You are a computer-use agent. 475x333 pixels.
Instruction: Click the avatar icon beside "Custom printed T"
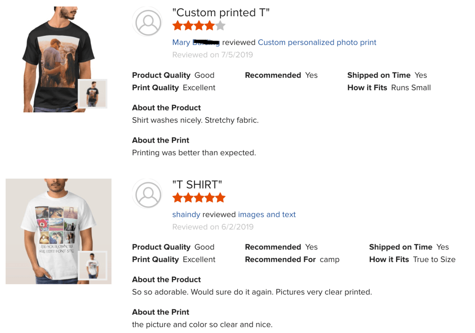pyautogui.click(x=148, y=22)
